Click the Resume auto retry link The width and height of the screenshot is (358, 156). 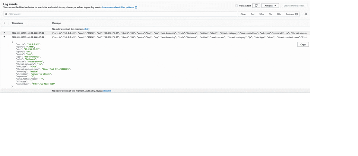pyautogui.click(x=107, y=91)
